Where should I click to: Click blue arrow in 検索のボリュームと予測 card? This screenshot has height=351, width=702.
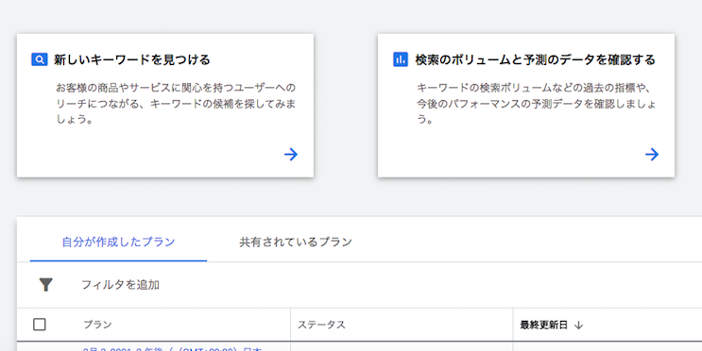click(x=652, y=155)
